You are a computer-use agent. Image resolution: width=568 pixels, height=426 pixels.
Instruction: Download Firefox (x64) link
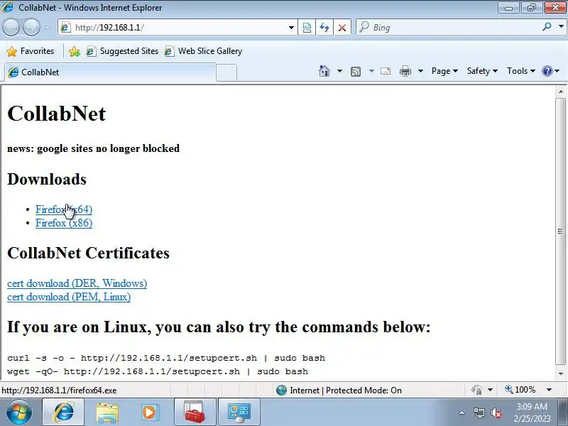click(64, 209)
